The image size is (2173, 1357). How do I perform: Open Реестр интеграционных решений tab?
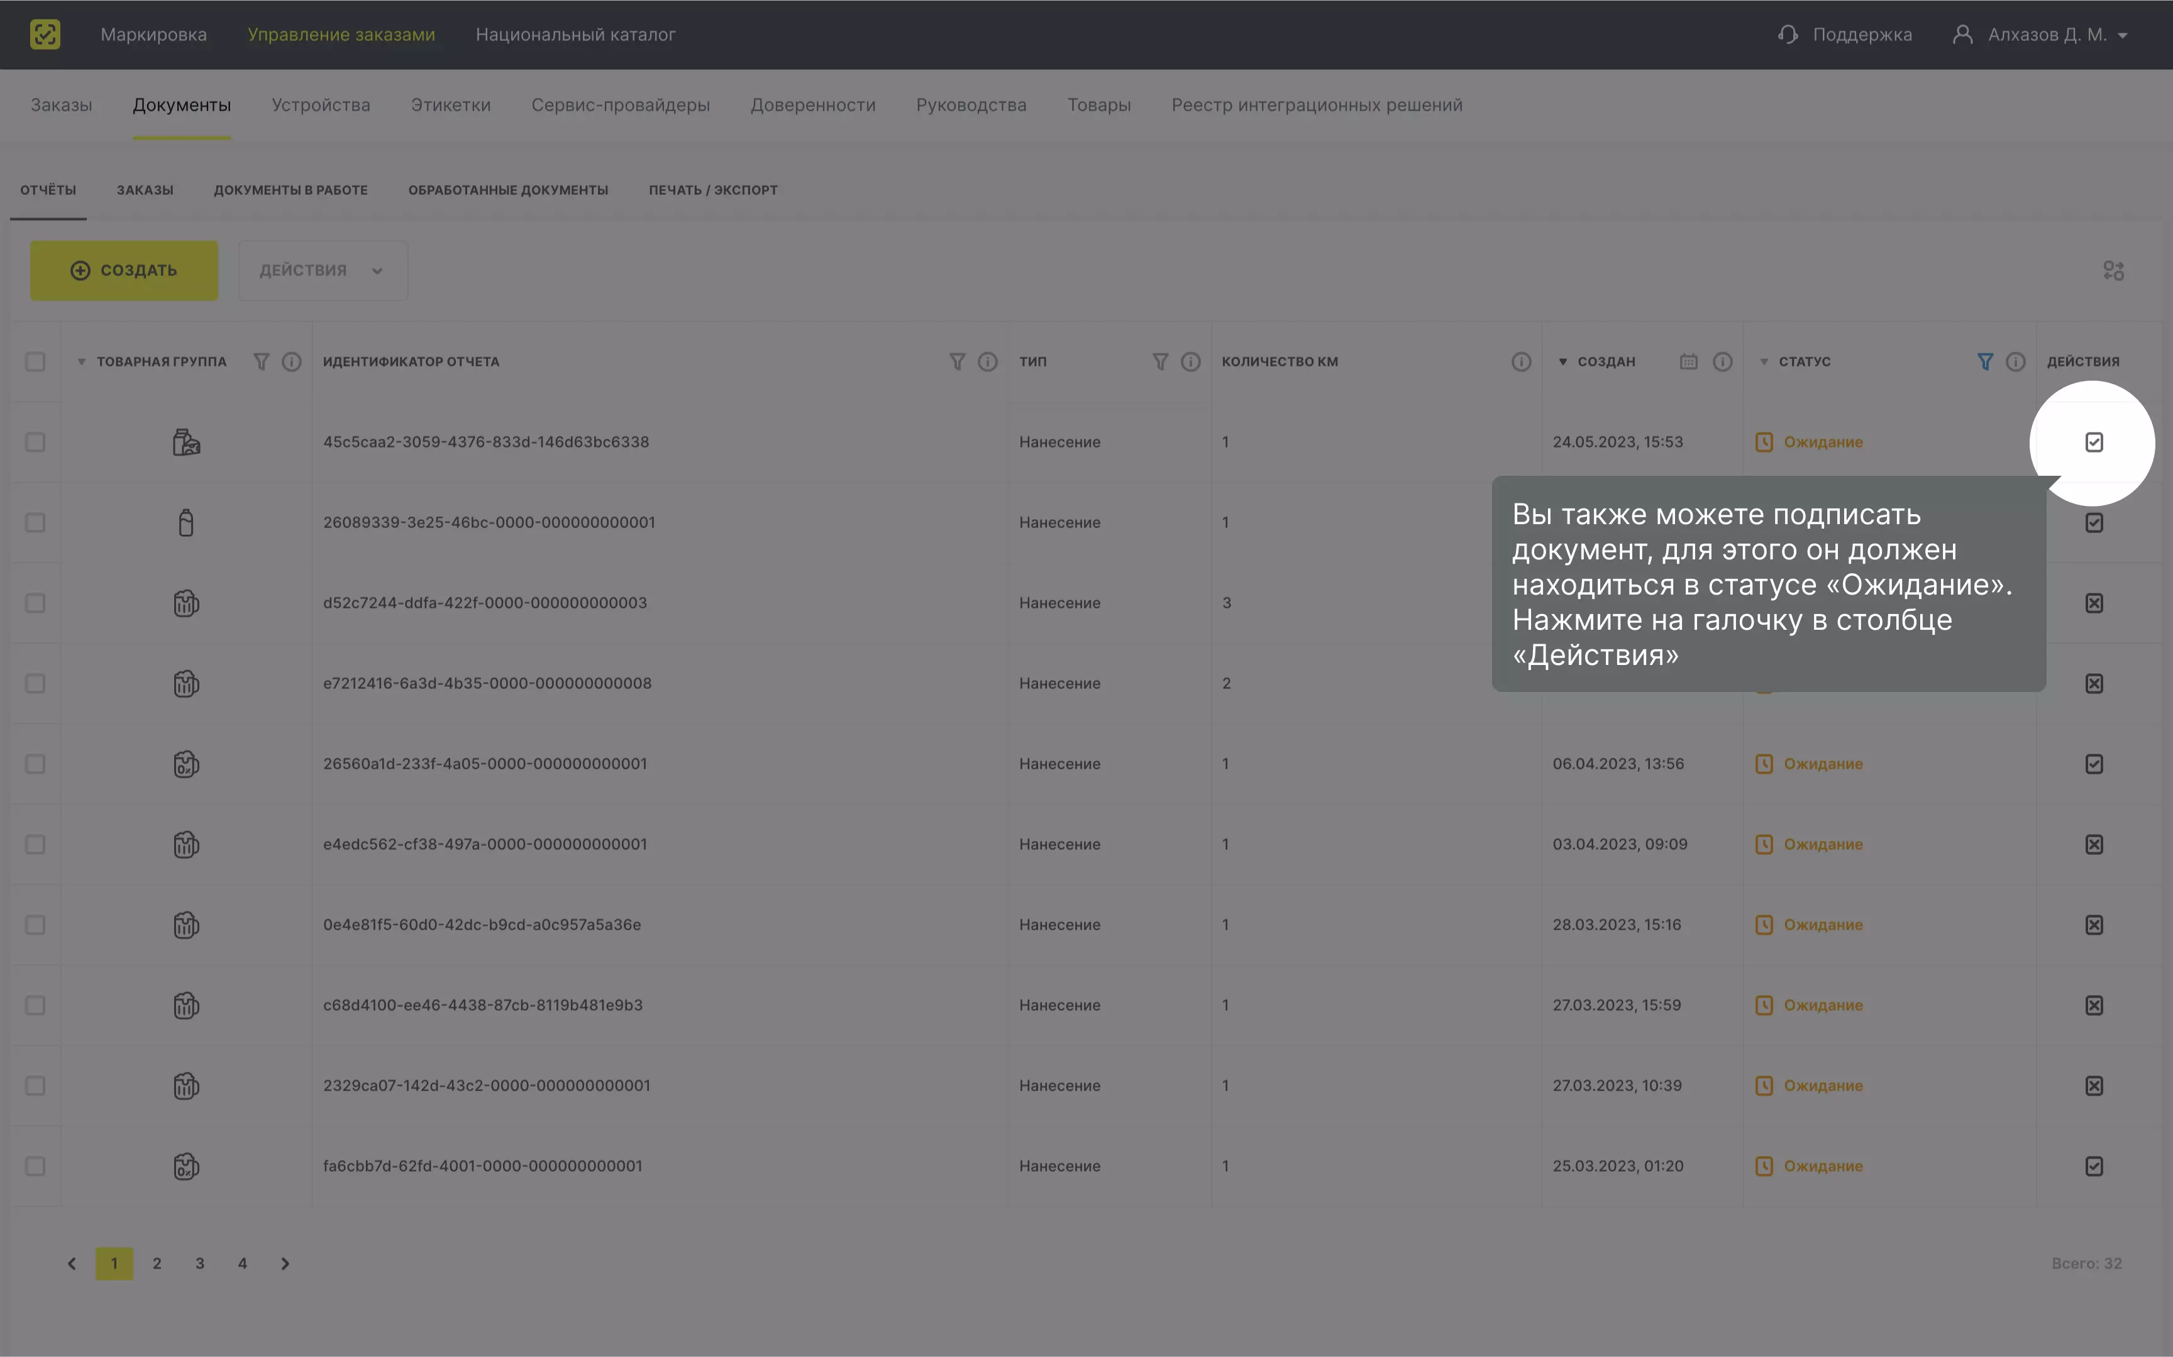(1317, 105)
